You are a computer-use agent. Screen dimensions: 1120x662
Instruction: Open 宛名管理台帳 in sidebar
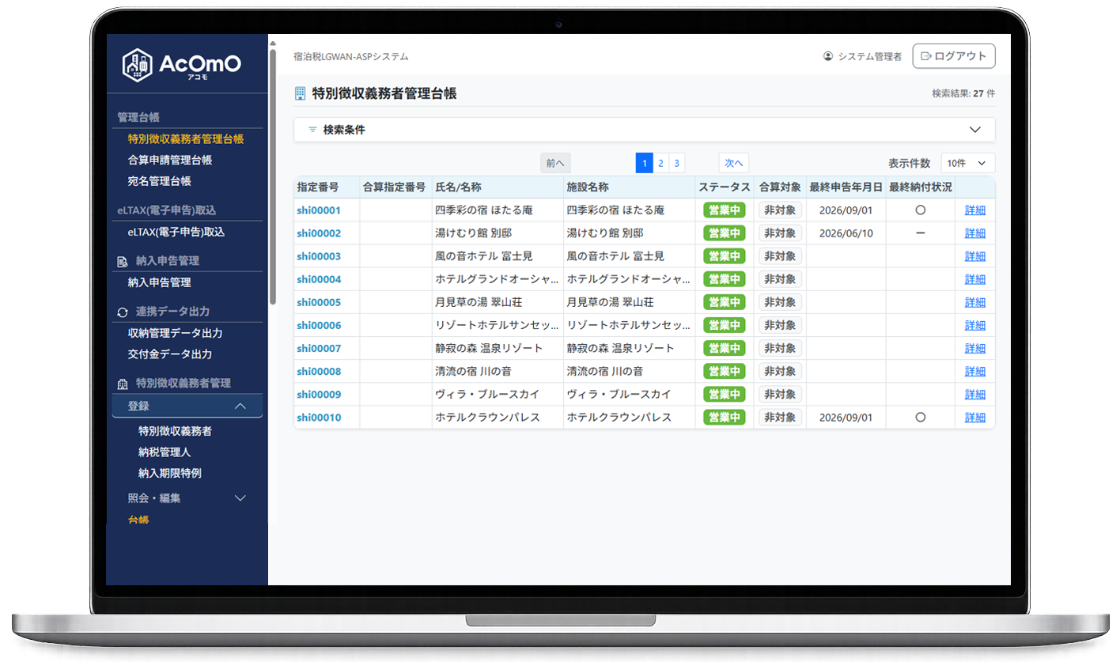pos(159,181)
